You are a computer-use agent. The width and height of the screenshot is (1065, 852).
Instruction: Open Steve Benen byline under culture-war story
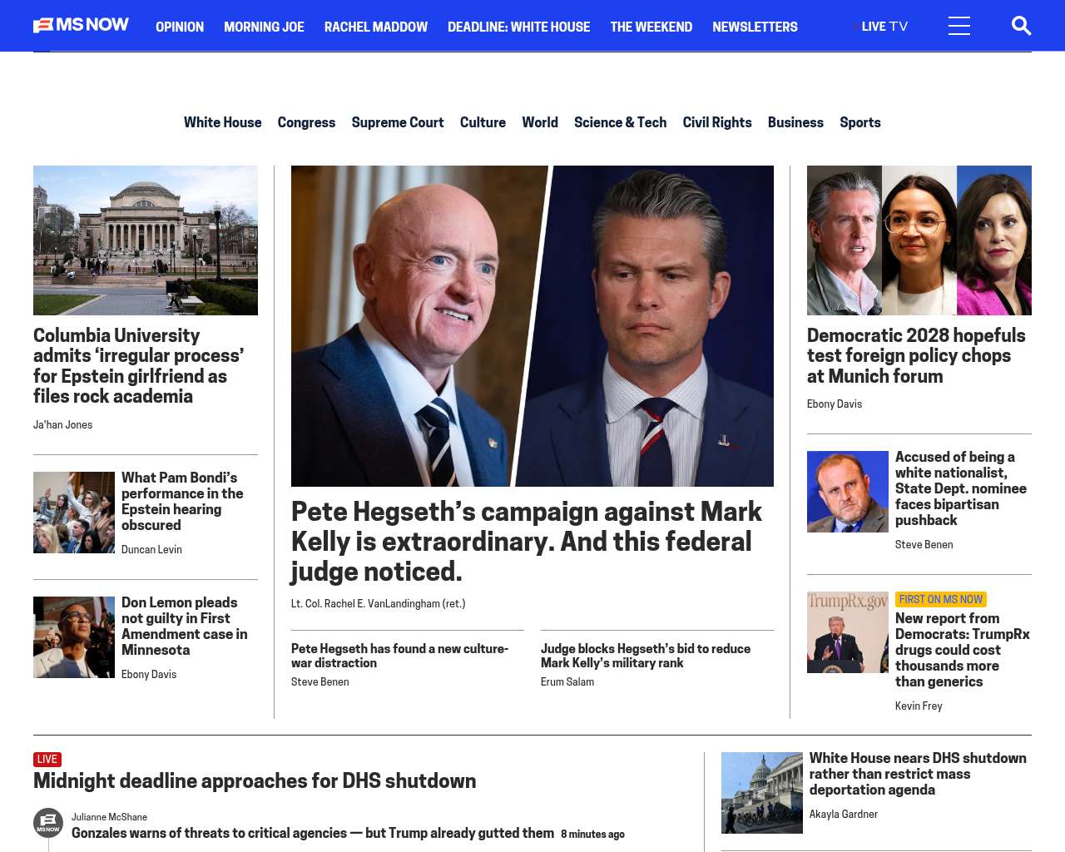(319, 681)
